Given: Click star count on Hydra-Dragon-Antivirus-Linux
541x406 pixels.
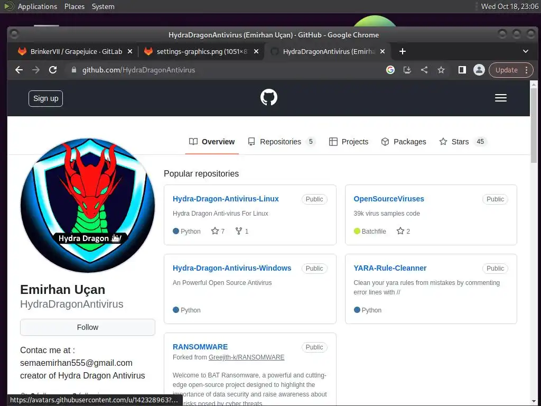Looking at the screenshot, I should (x=218, y=232).
